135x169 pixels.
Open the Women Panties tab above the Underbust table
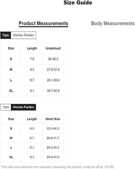(x=23, y=35)
